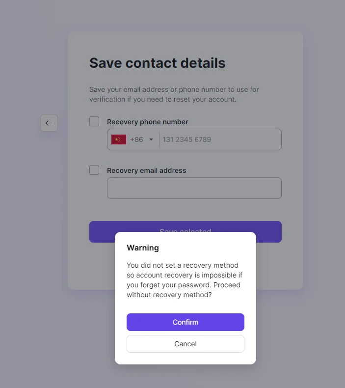The width and height of the screenshot is (345, 388).
Task: Click the Recovery email address label
Action: point(146,170)
